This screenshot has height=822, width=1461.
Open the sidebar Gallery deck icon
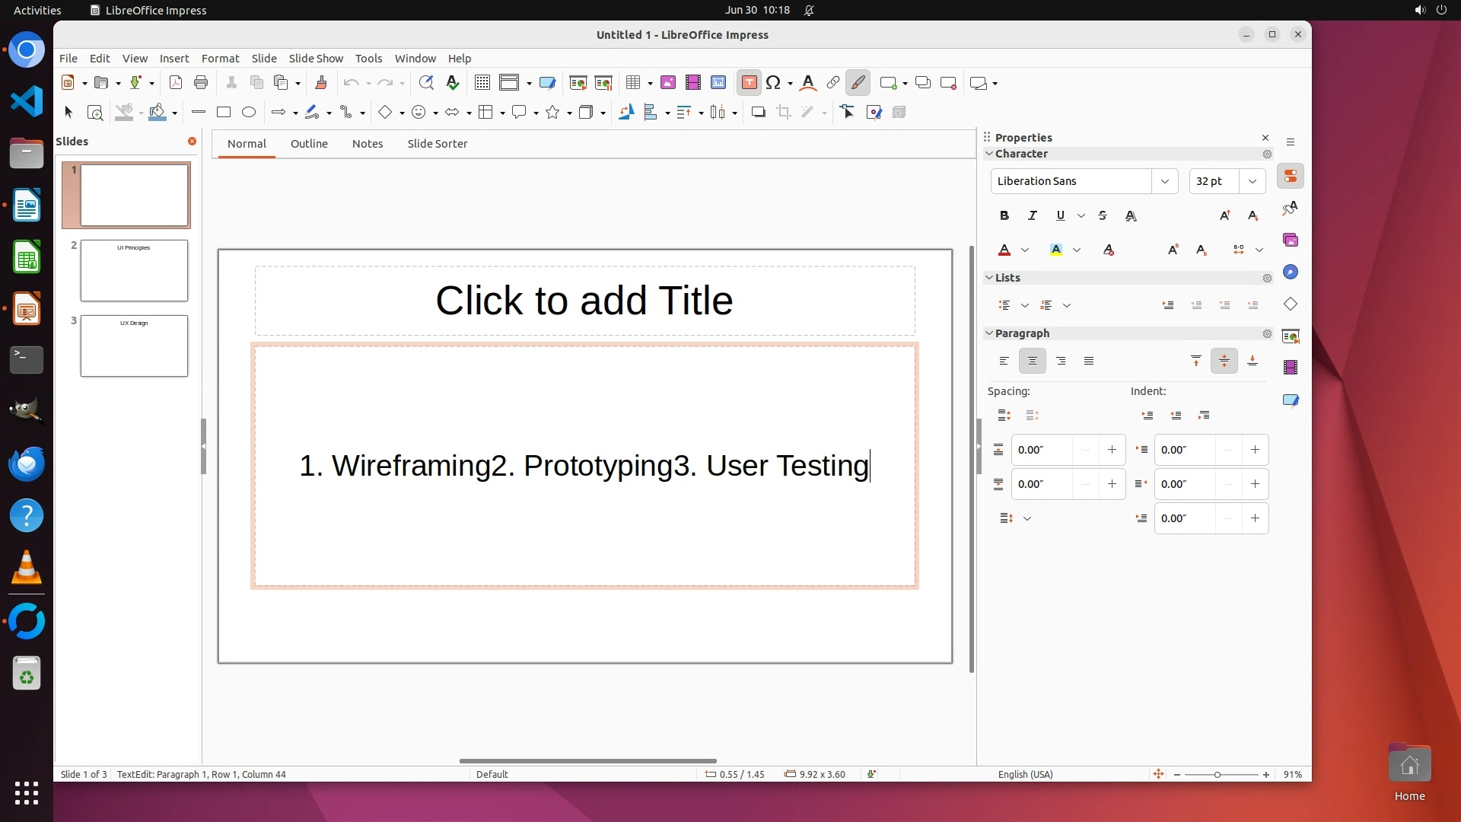point(1291,240)
